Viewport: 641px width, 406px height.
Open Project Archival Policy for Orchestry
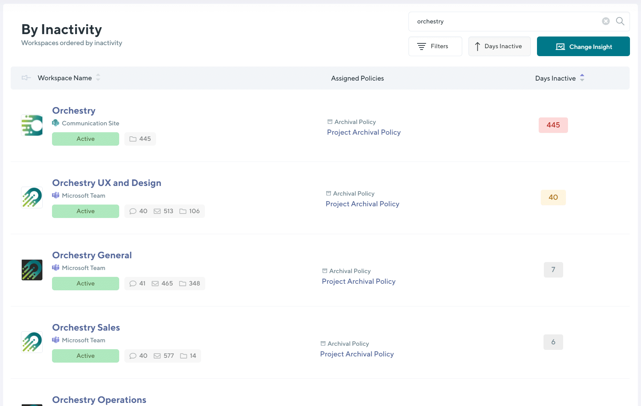(x=364, y=132)
